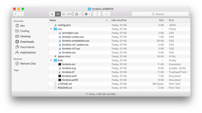Open the gear Action menu

pos(88,14)
